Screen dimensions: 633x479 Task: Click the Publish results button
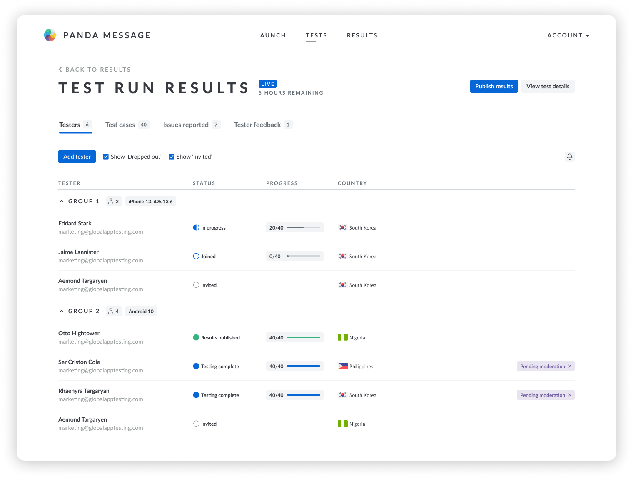[x=493, y=86]
